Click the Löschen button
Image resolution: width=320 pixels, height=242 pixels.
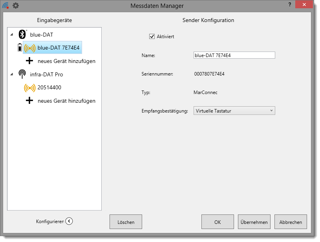tap(126, 222)
